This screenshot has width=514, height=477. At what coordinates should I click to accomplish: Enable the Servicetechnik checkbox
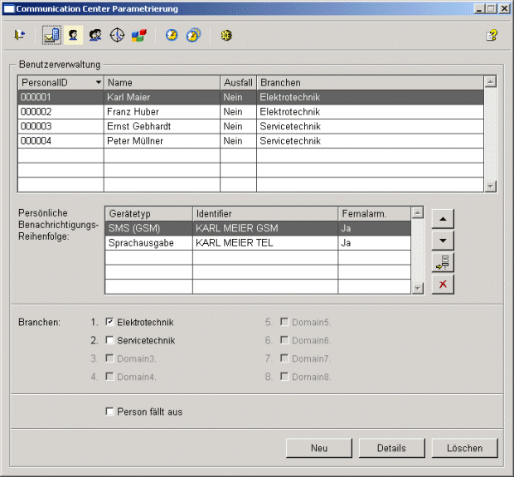(x=109, y=340)
